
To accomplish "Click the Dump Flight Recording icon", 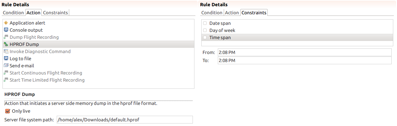I will [6, 37].
